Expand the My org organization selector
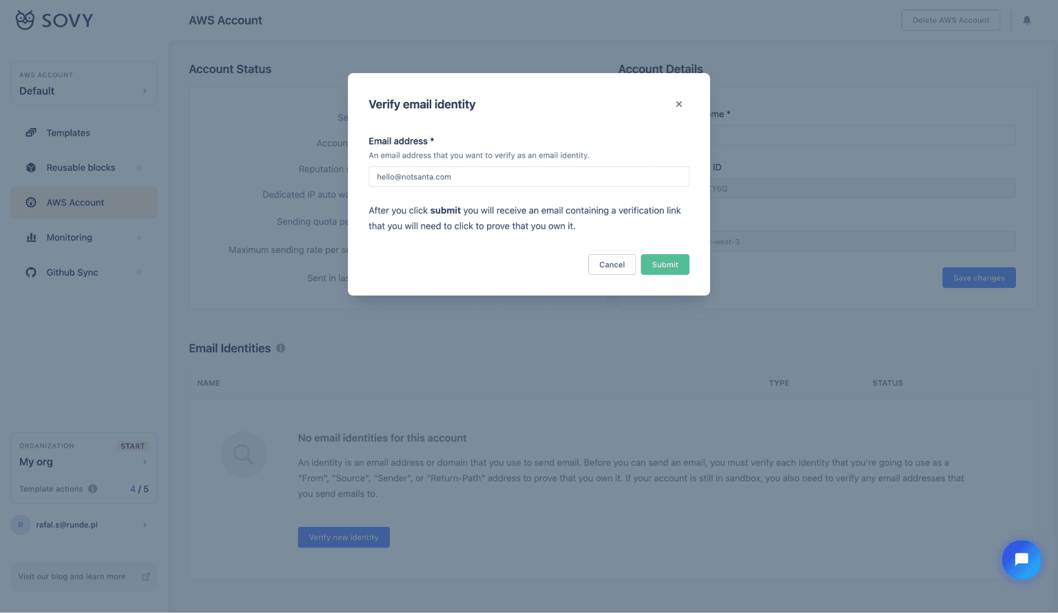Screen dimensions: 1058x613 83,461
